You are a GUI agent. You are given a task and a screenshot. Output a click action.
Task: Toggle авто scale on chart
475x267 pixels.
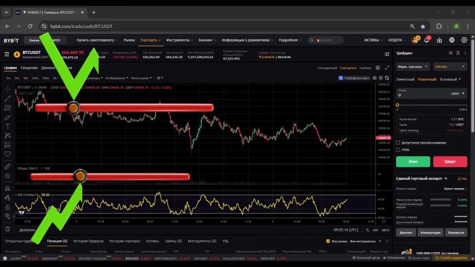point(385,230)
